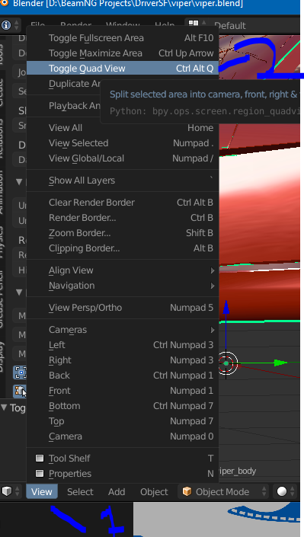The width and height of the screenshot is (304, 537).
Task: Click the orange cube Object Mode icon
Action: click(187, 491)
